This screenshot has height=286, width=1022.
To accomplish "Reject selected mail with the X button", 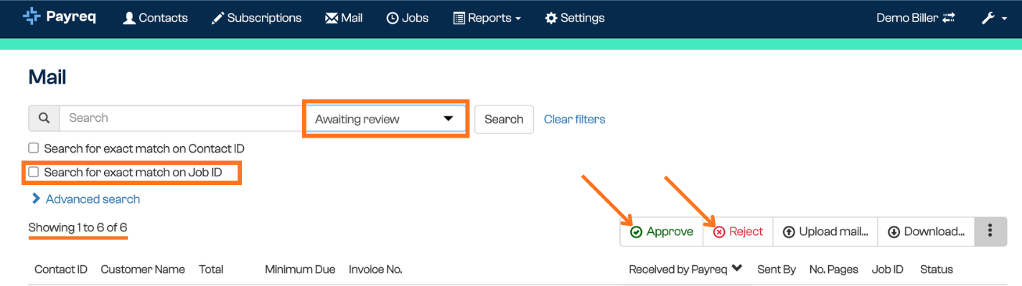I will click(738, 232).
